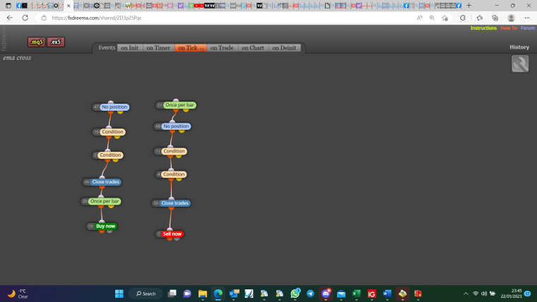Download the .ex5 compiled file
This screenshot has width=537, height=302.
tap(56, 42)
